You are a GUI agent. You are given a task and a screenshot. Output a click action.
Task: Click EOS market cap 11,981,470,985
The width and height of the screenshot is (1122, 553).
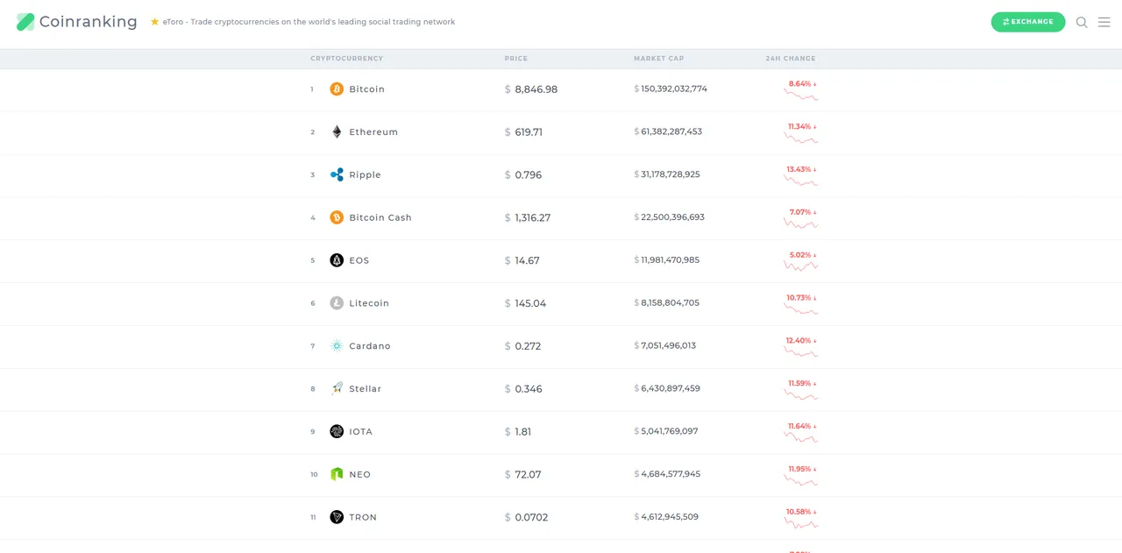[x=671, y=260]
